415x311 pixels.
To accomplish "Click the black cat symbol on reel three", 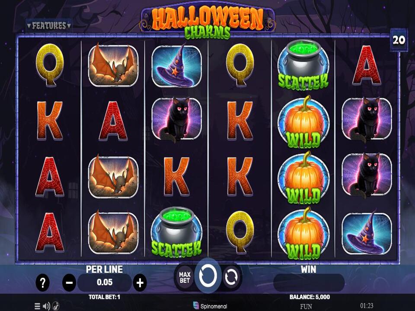I will (176, 120).
